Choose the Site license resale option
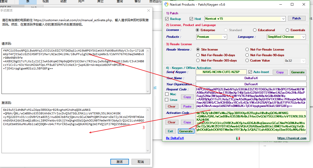This screenshot has height=168, width=313. 198,50
